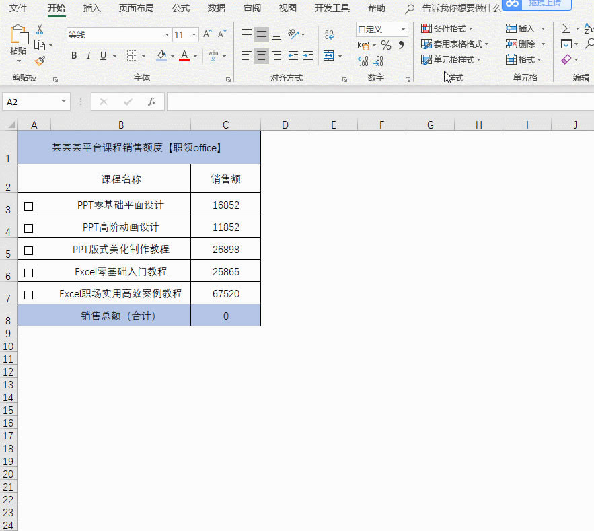Screen dimensions: 594x531
Task: Open the font dialog launcher
Action: [x=229, y=79]
